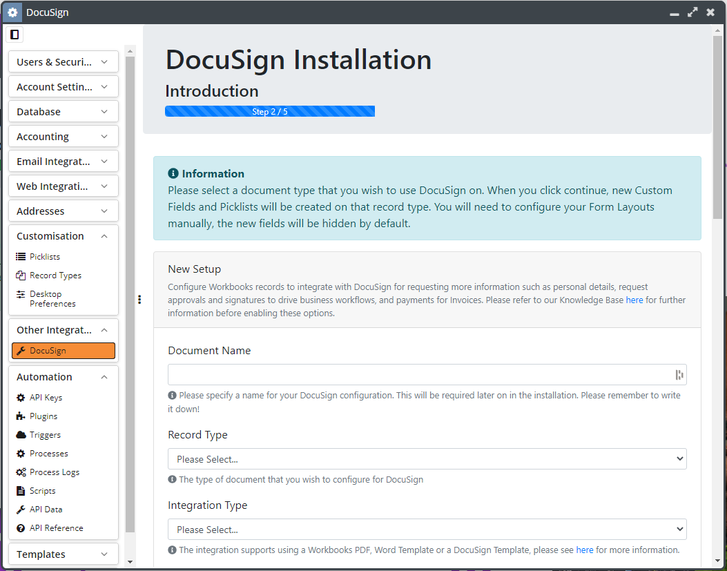
Task: Click the Information heading info icon
Action: coord(173,173)
